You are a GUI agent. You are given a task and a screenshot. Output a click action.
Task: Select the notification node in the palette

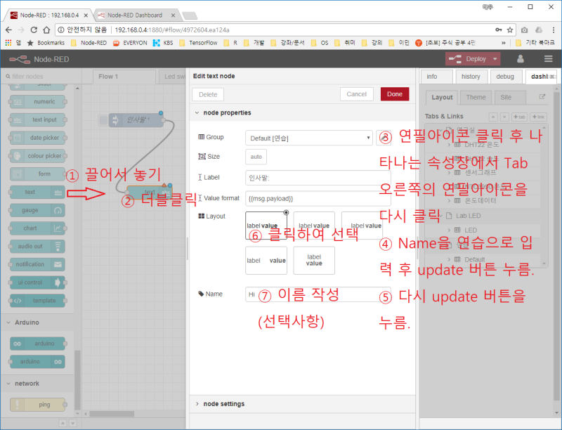pos(36,264)
